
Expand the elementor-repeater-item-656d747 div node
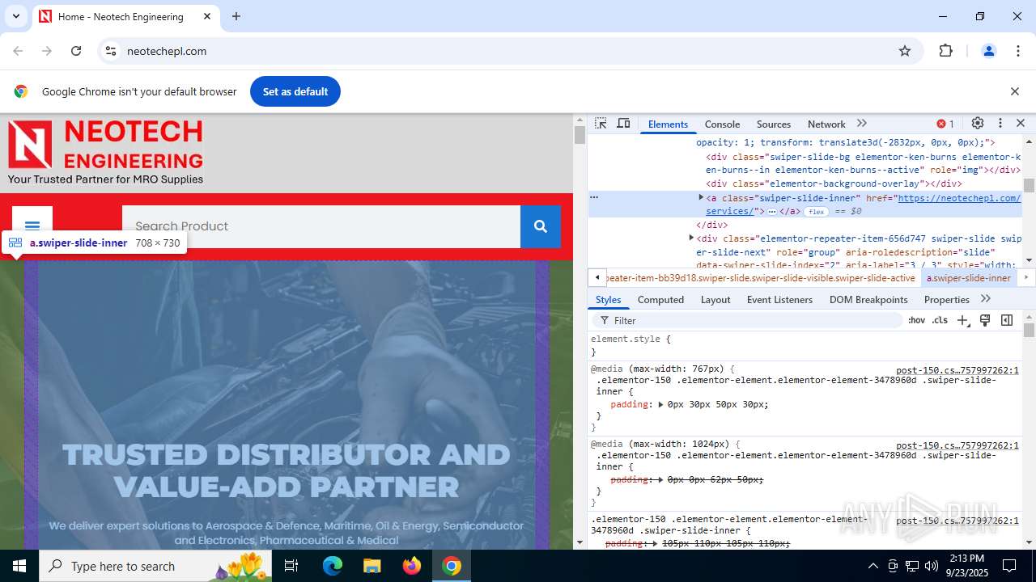click(x=691, y=238)
